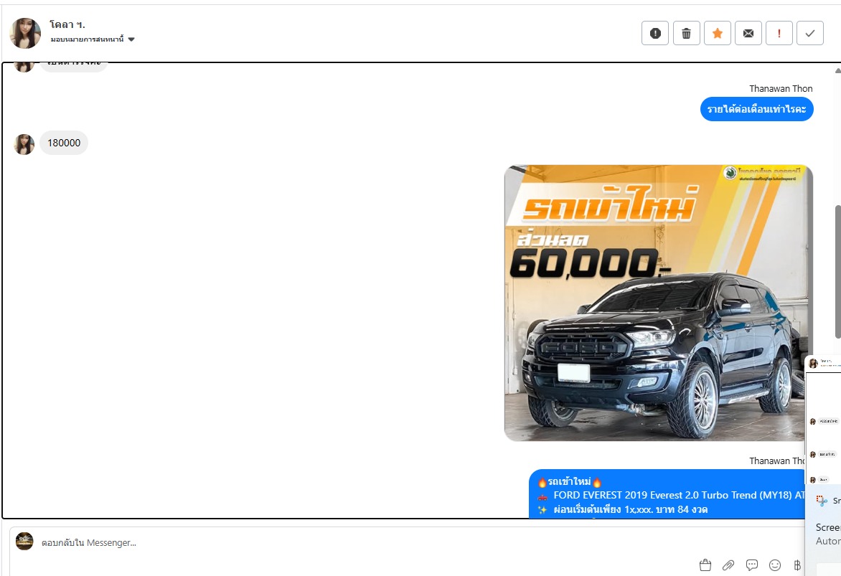
Task: Click the avatar beside the 180000 message
Action: click(24, 144)
